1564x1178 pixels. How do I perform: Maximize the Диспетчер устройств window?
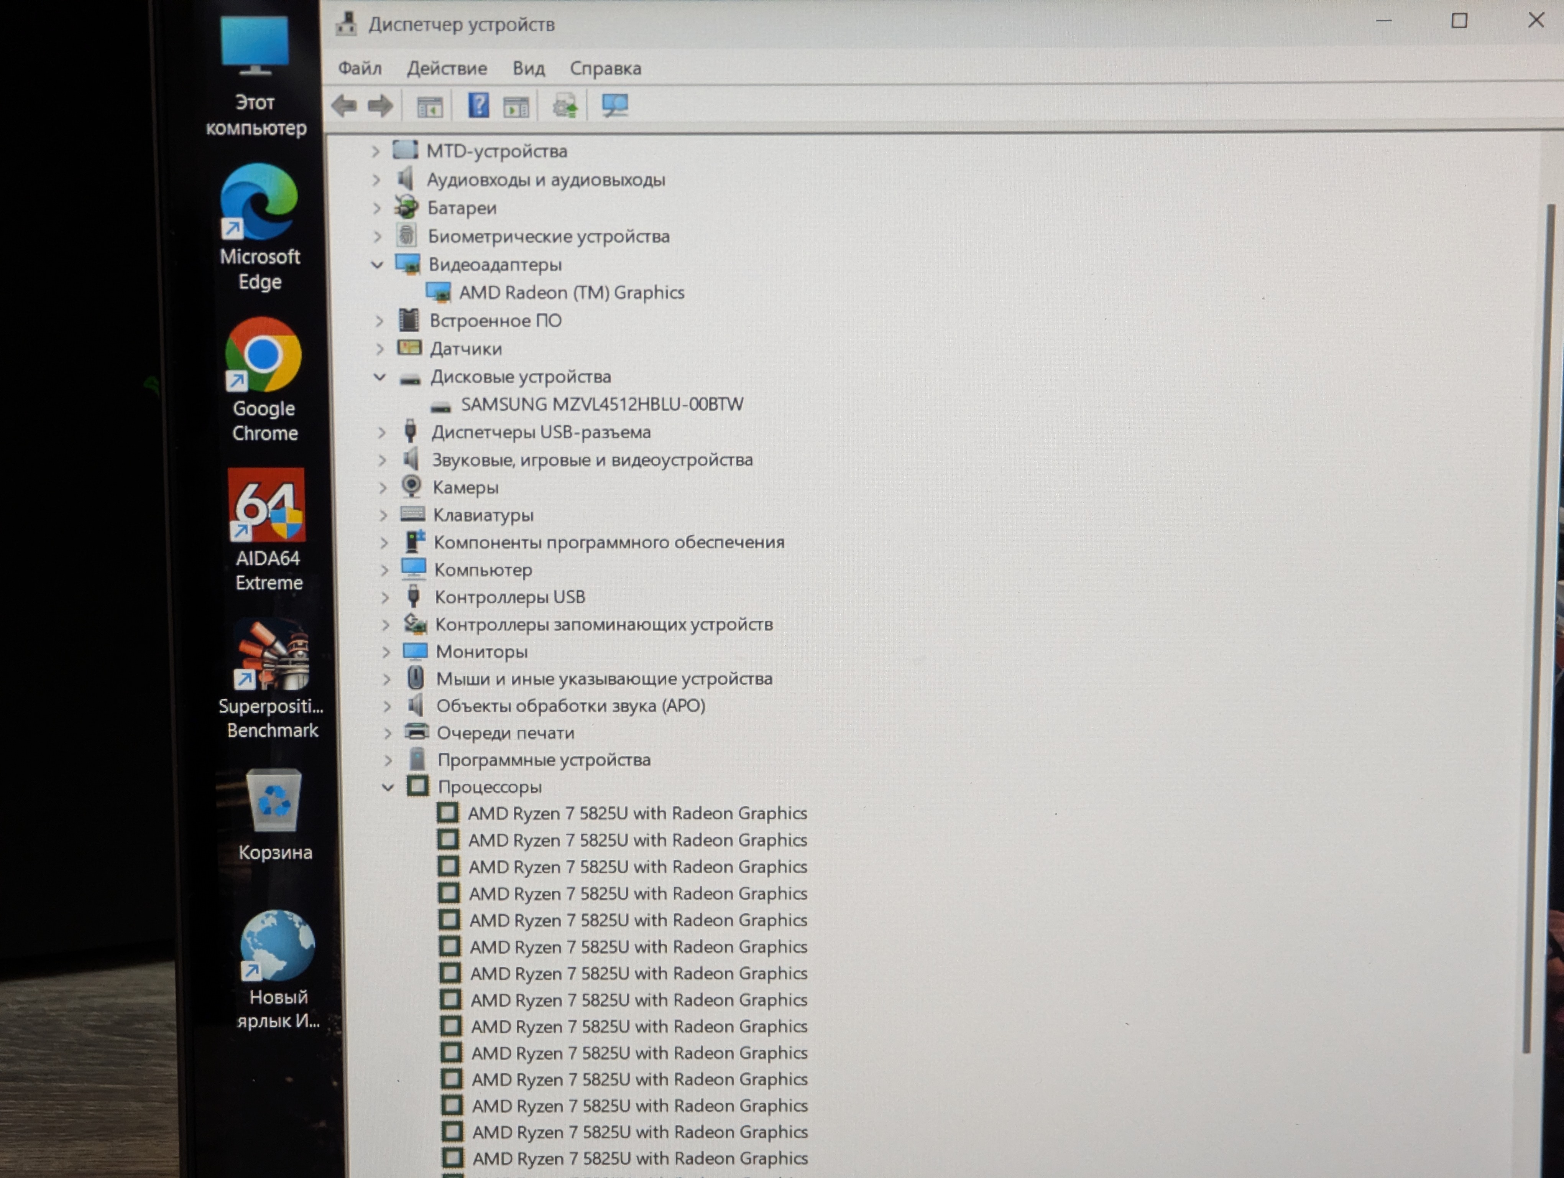coord(1459,20)
